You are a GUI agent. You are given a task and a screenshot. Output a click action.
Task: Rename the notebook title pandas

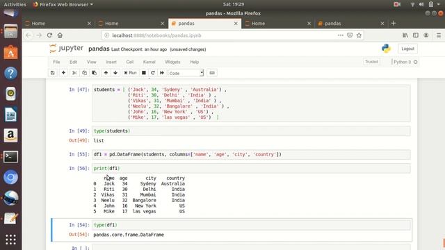(x=99, y=49)
